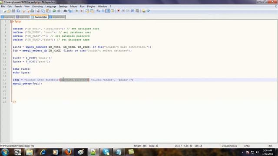Image resolution: width=278 pixels, height=156 pixels.
Task: Collapse the <?php fold marker
Action: [x=11, y=21]
